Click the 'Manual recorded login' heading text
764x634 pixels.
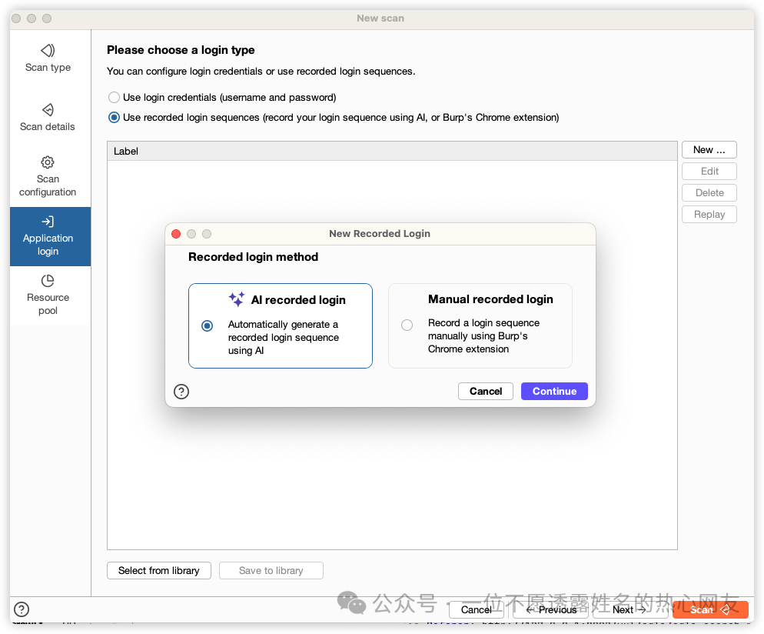(490, 299)
